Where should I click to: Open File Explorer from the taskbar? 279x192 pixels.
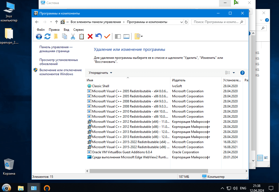pos(21,188)
